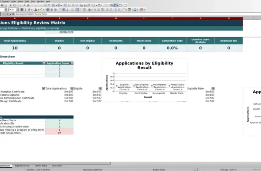
Task: Open the Format menu
Action: (5, 1)
